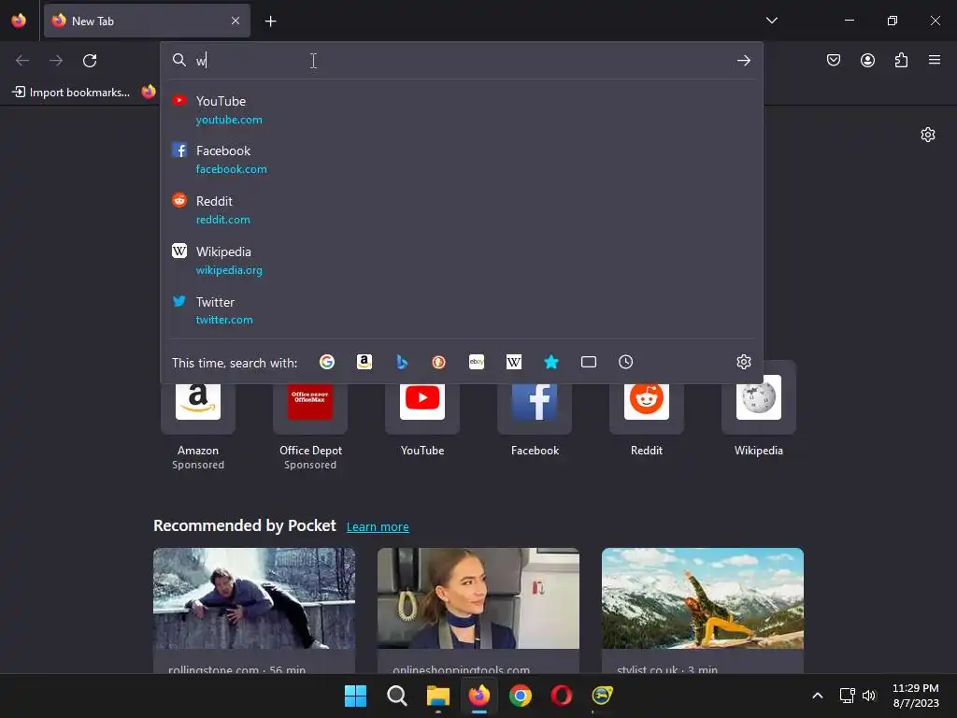Show hidden system tray icons
The image size is (957, 718).
pyautogui.click(x=817, y=696)
